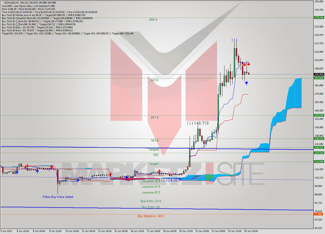Click the 'correction 61.8' label
This screenshot has height=234, width=325.
151,187
